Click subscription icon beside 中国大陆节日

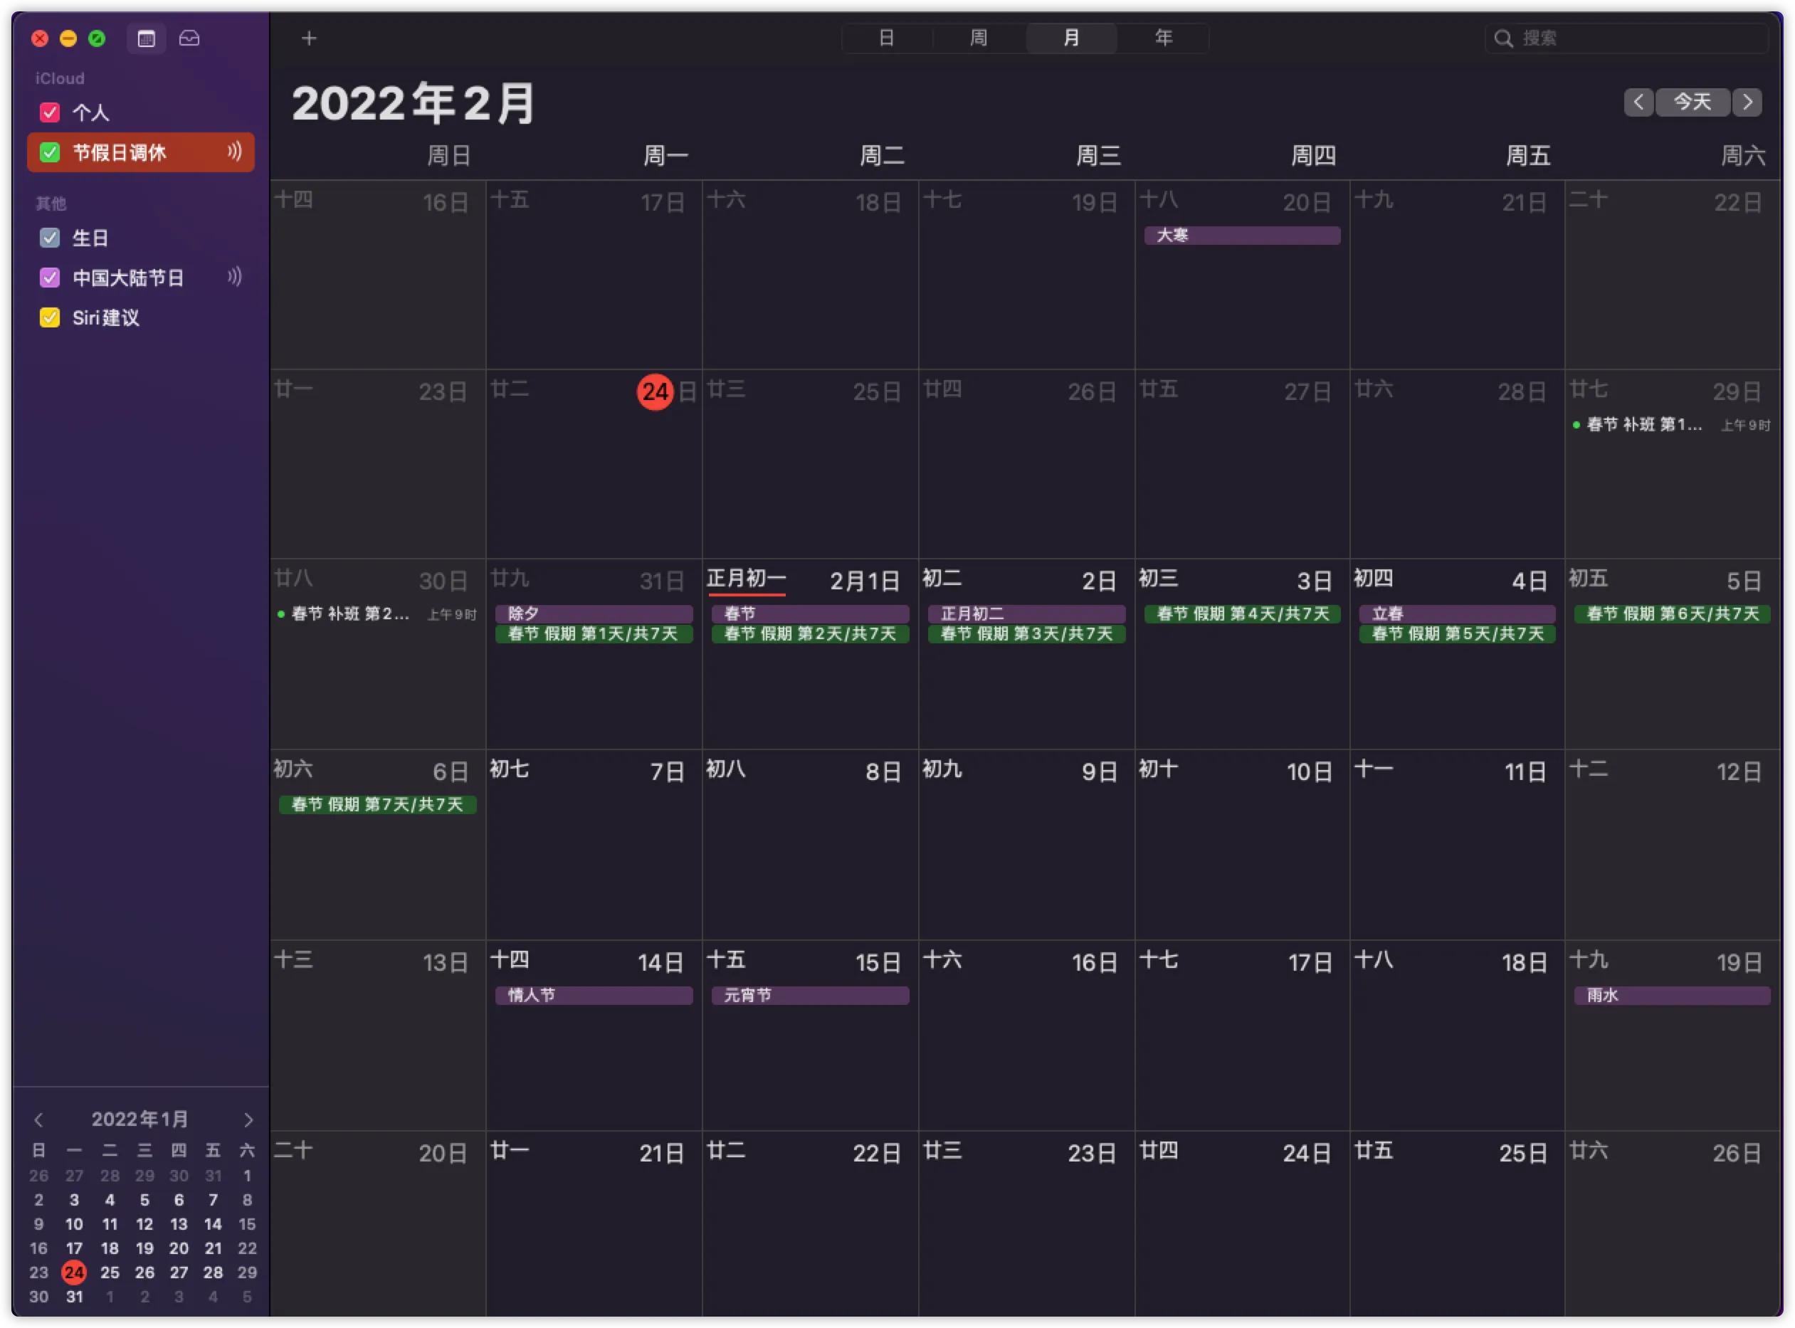pos(234,277)
